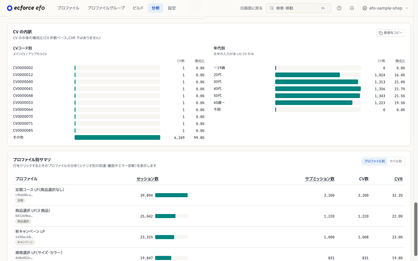
Task: Click the ecforce efo logo icon
Action: click(x=10, y=8)
